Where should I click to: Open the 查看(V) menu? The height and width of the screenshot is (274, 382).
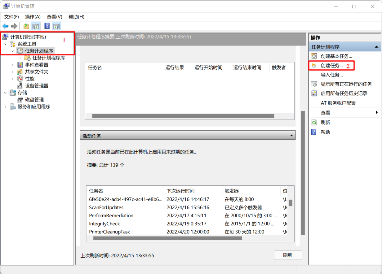click(55, 17)
